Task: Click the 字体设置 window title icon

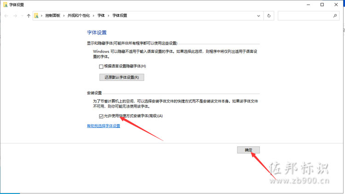Action: [5, 5]
